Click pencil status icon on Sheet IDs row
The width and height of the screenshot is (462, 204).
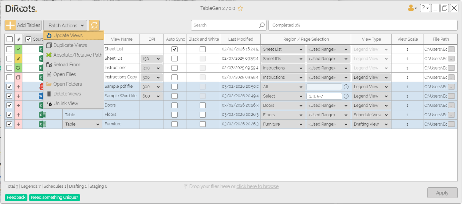tap(18, 59)
